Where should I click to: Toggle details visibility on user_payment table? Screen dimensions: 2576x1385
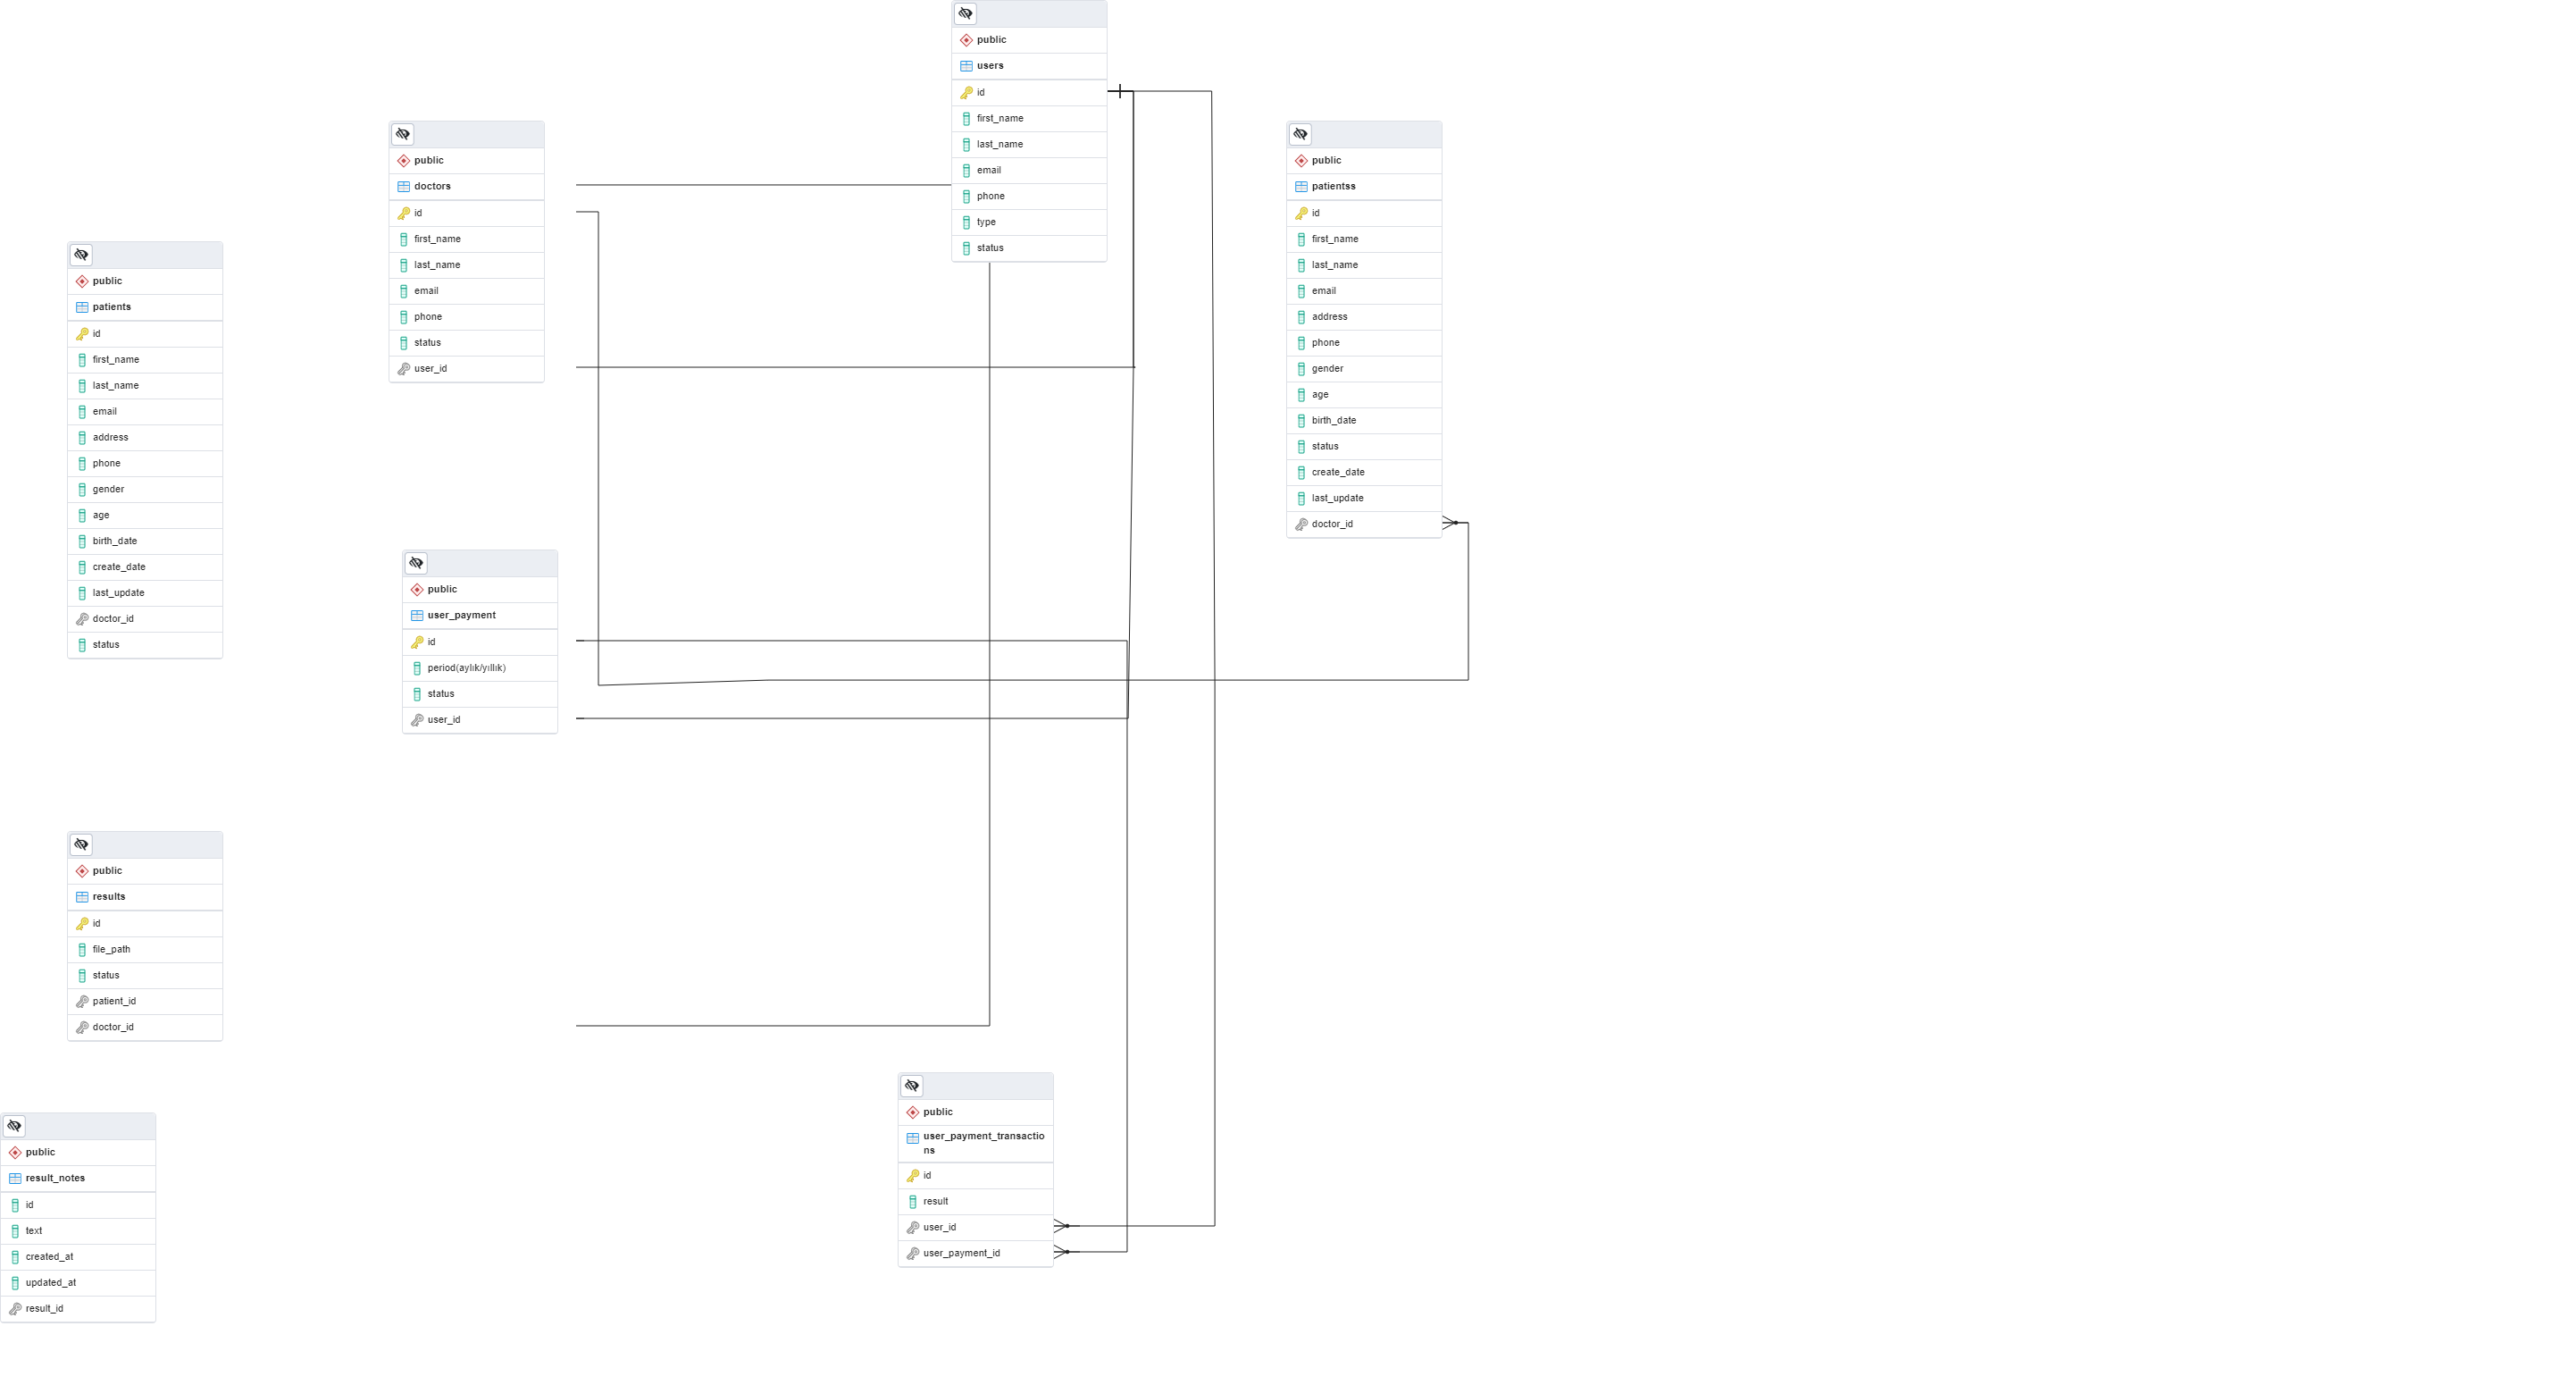416,564
